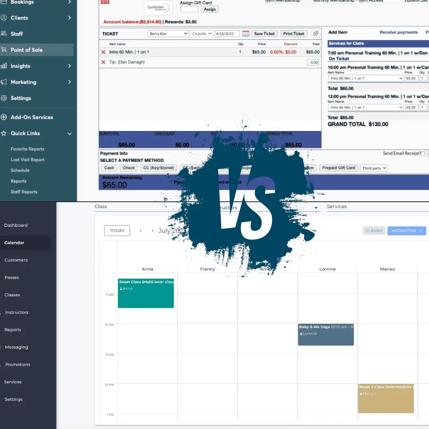This screenshot has width=429, height=429.
Task: Click price field for 10:00 am service
Action: point(411,78)
